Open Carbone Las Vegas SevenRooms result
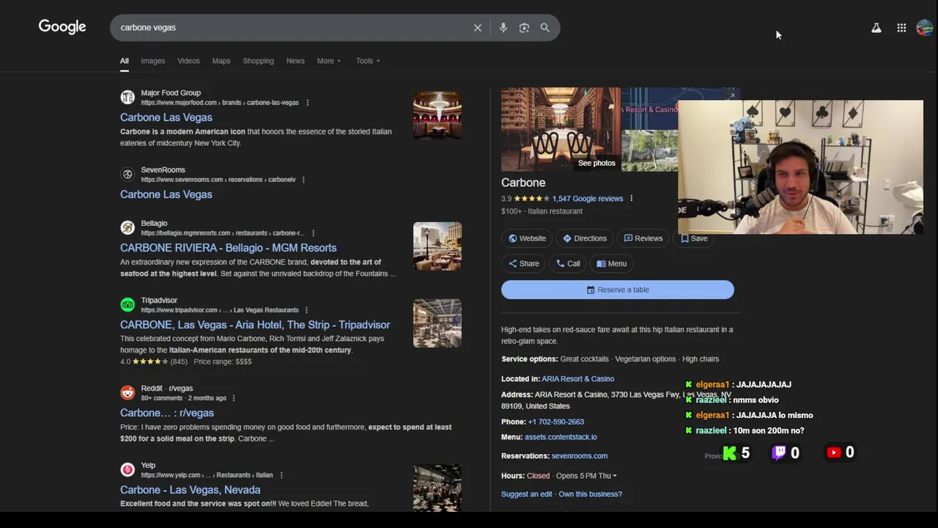This screenshot has height=528, width=938. point(166,194)
